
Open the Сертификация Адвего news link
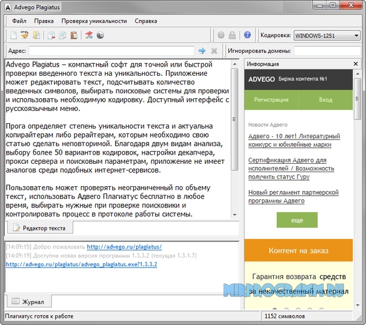[x=291, y=168]
